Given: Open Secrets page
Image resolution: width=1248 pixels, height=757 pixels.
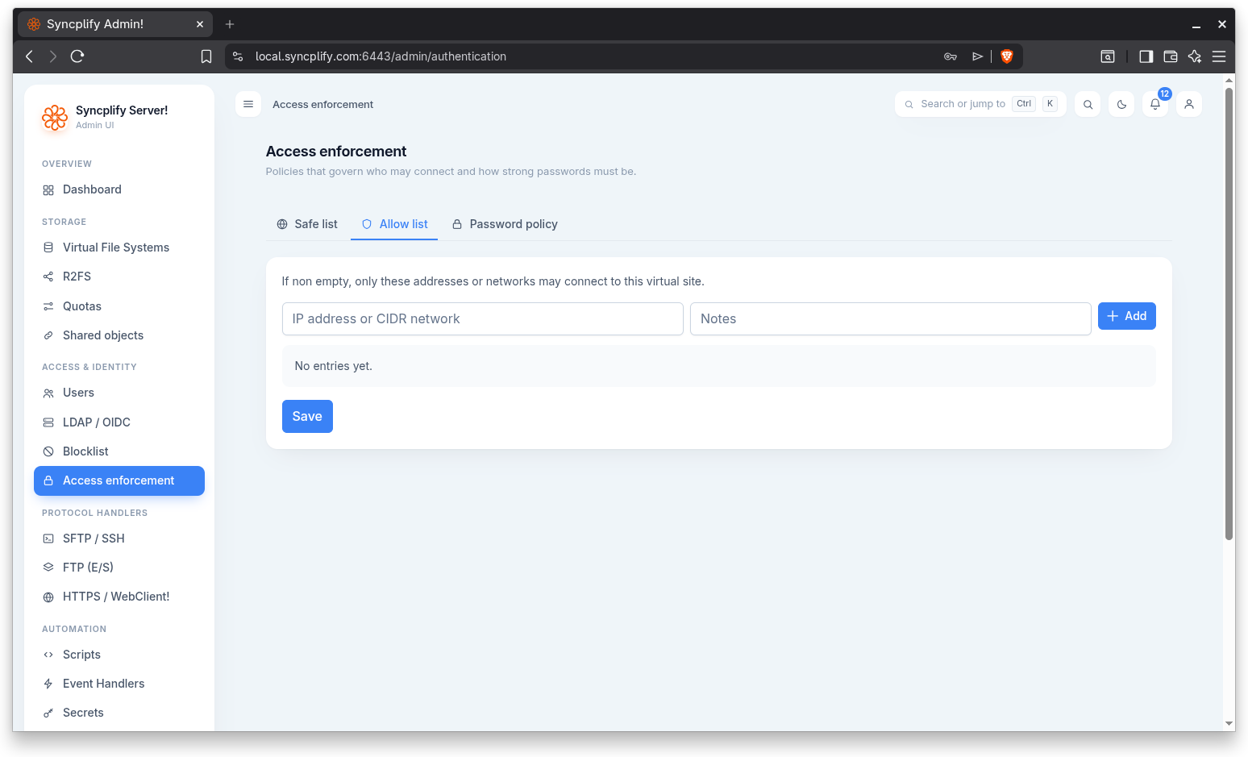Looking at the screenshot, I should point(119,713).
